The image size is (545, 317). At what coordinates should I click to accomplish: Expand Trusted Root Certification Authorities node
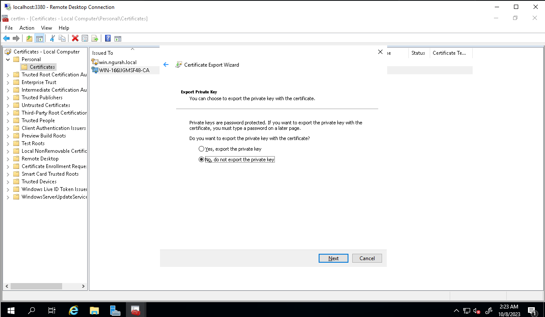pyautogui.click(x=8, y=75)
